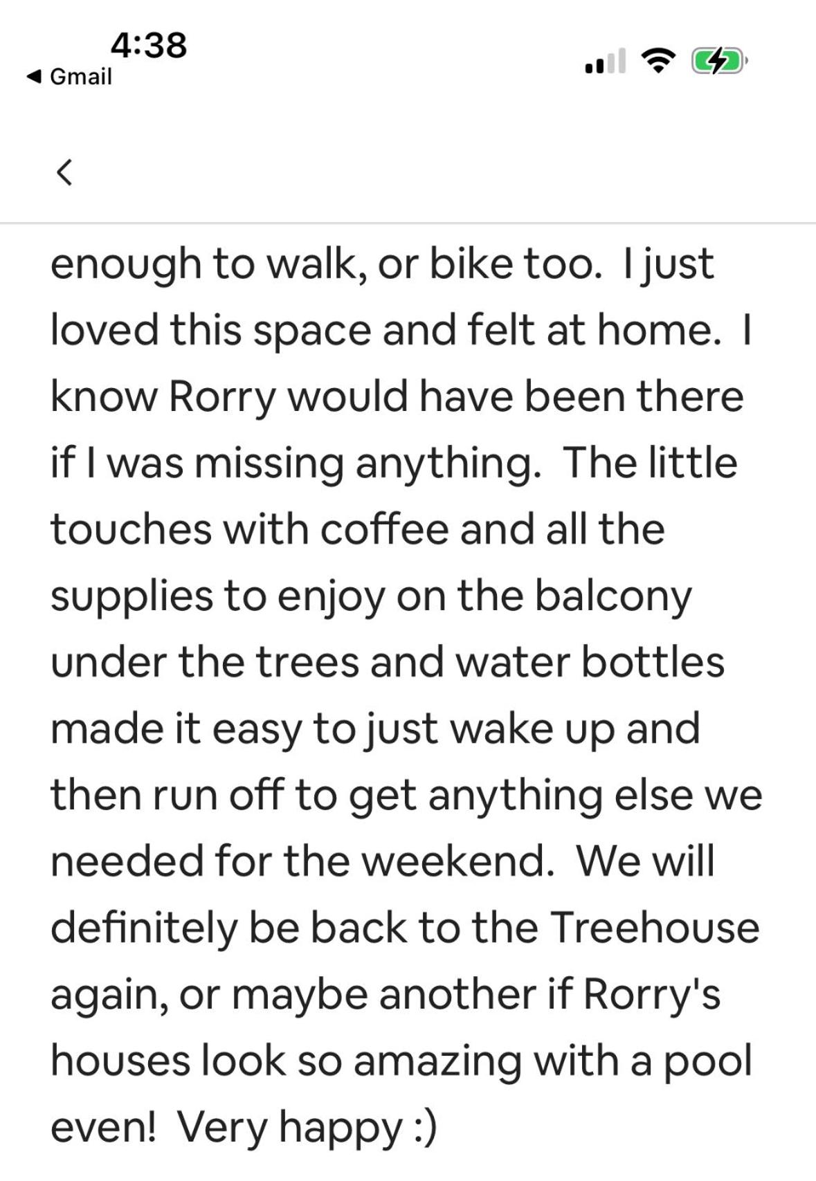
Task: Tap the small triangle beside Gmail
Action: point(33,76)
